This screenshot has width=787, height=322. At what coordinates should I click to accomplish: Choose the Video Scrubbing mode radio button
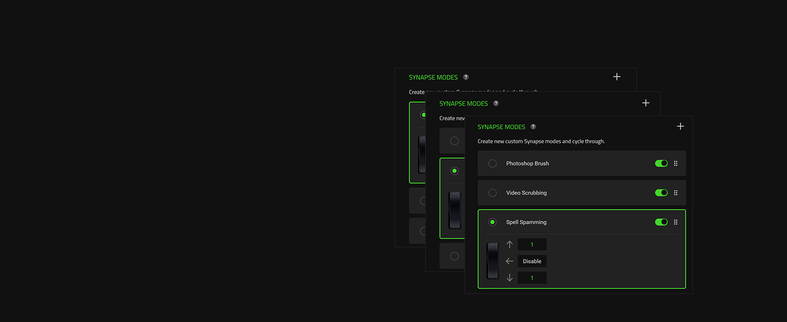pos(492,193)
